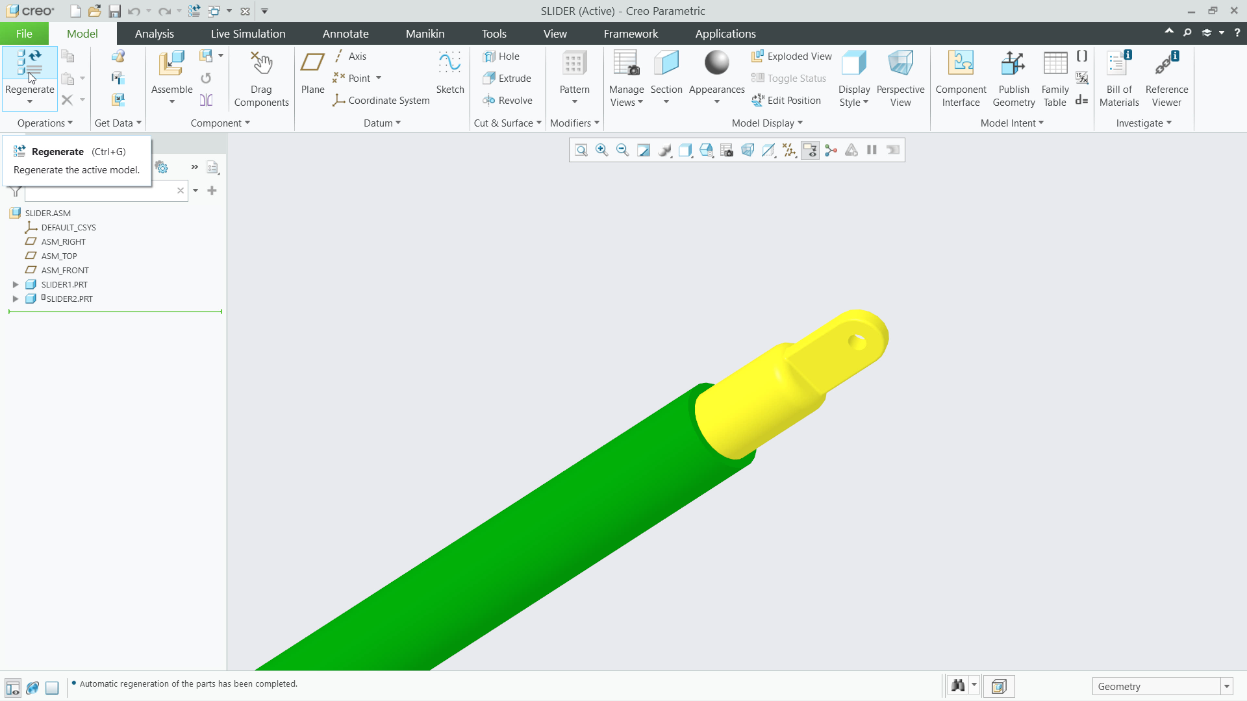Open the Assemble tool
Screen dimensions: 1247x701
click(x=170, y=75)
